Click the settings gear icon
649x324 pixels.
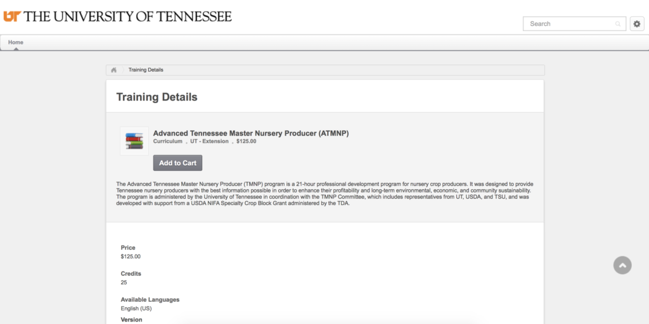[x=637, y=24]
